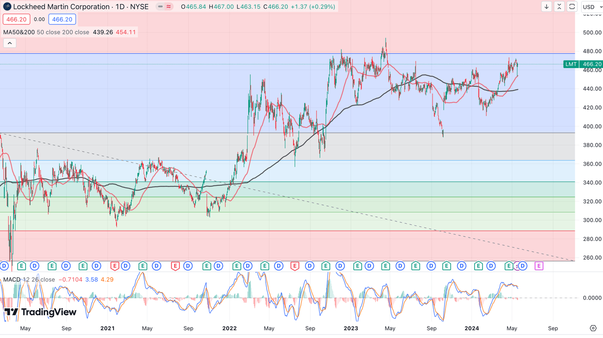Screen dimensions: 603x338
Task: Click the down arrow button near USD
Action: 546,7
